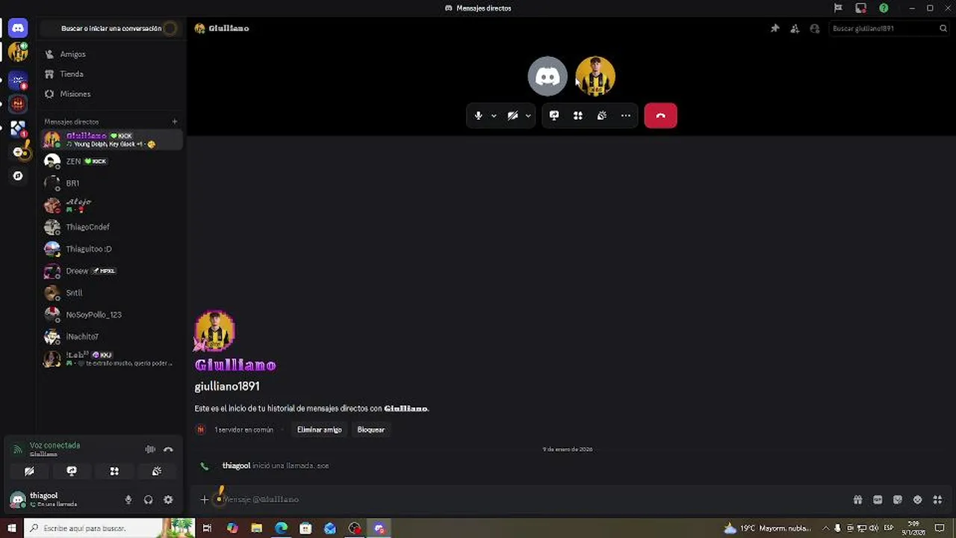Share your screen in call controls
956x538 pixels.
point(554,116)
